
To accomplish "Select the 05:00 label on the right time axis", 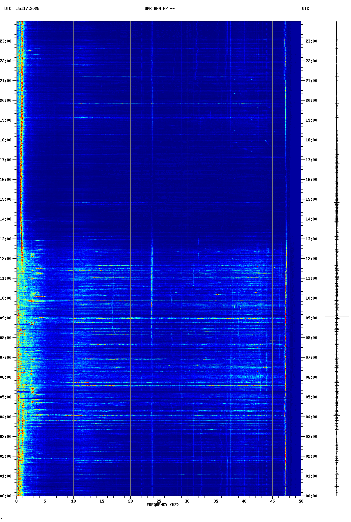I will pos(311,397).
